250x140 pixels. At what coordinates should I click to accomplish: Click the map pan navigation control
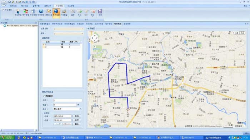[95, 38]
